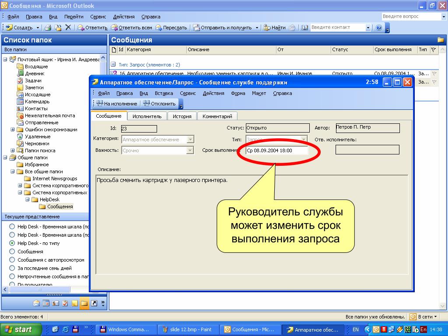Click the Срок выполнения date field
Image resolution: width=448 pixels, height=336 pixels.
pyautogui.click(x=277, y=150)
